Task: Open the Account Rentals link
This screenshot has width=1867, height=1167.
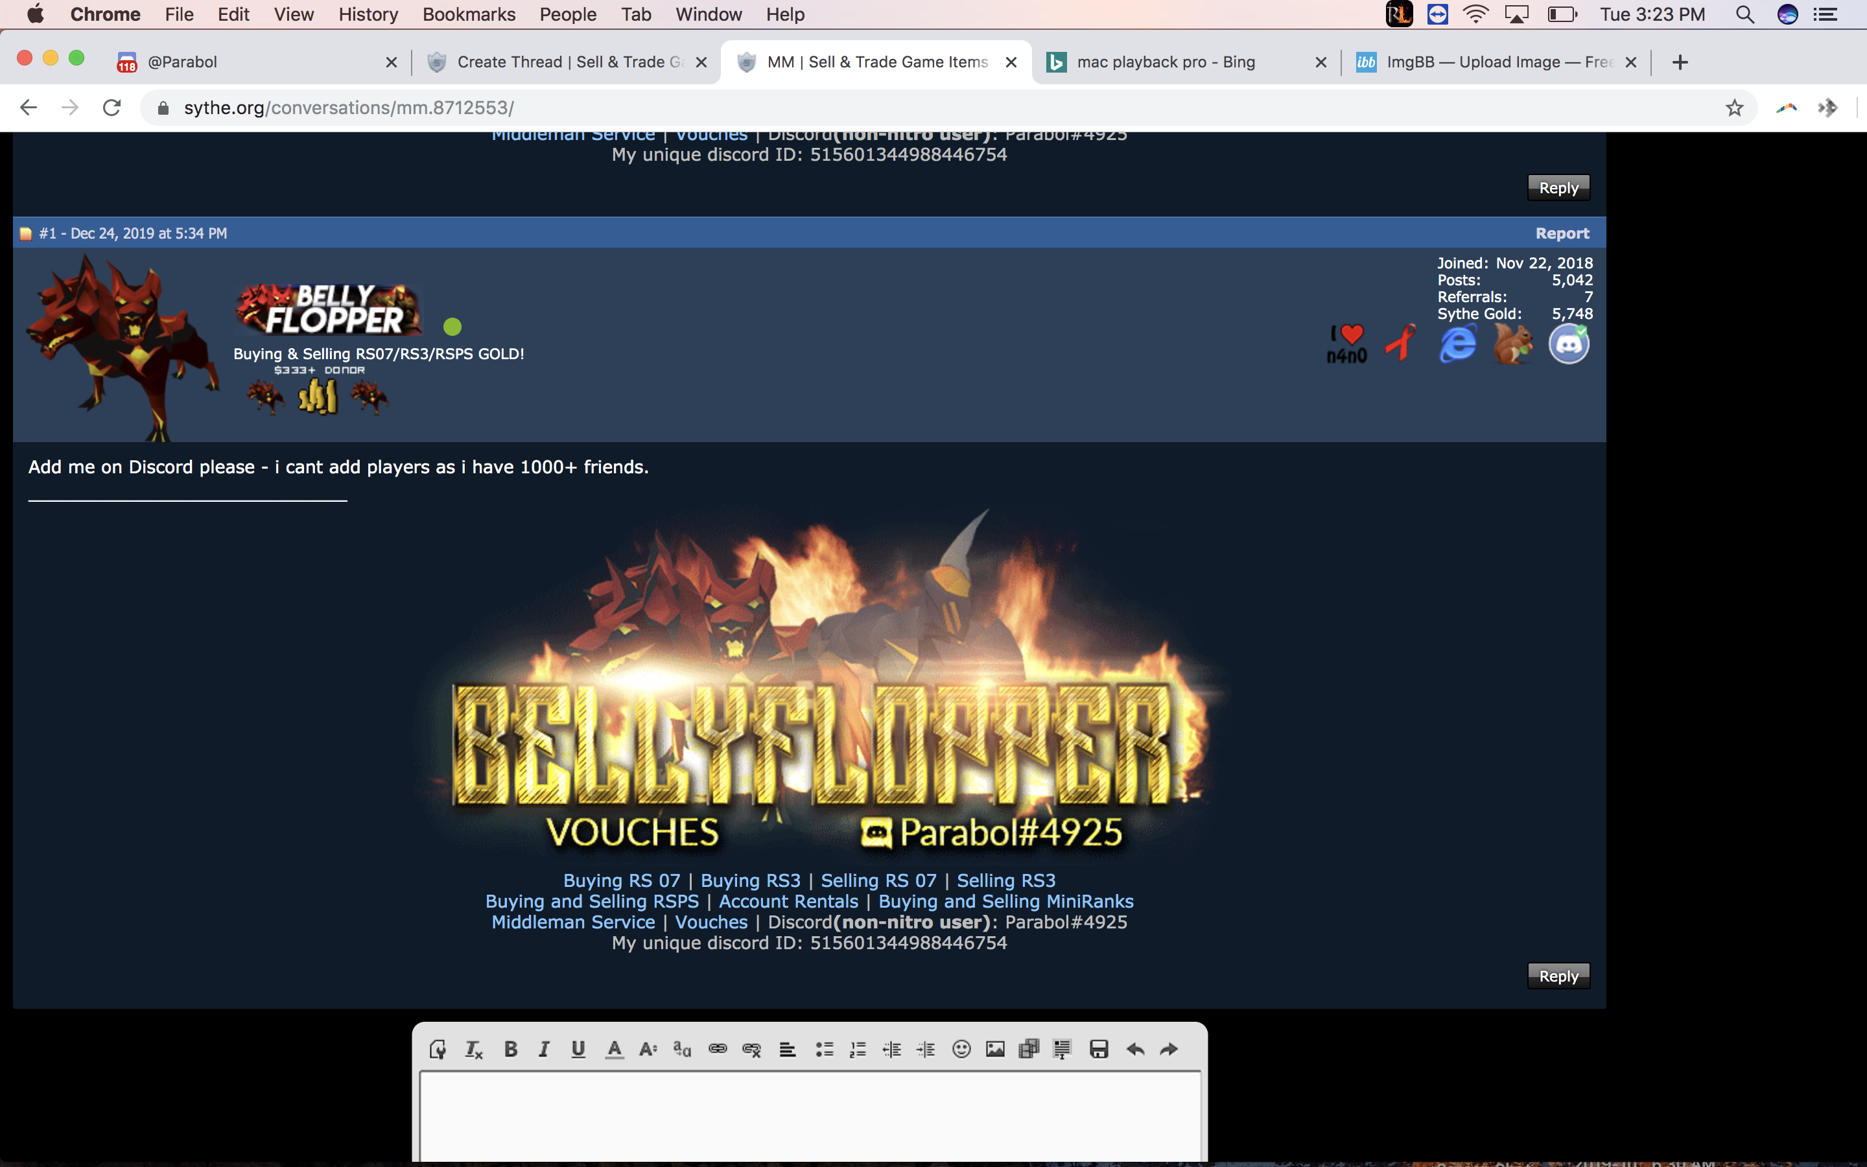Action: click(788, 901)
